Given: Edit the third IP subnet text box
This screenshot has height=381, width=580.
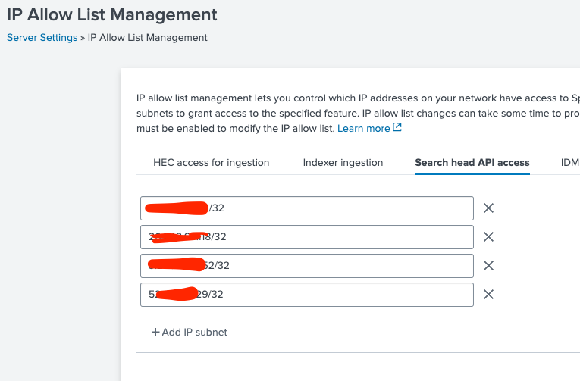Looking at the screenshot, I should (341, 266).
